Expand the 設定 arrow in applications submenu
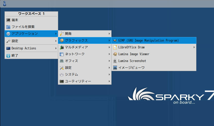This screenshot has width=214, height=126. (109, 68)
